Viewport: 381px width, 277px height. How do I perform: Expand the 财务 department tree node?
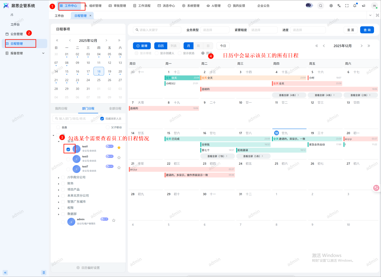(x=59, y=183)
